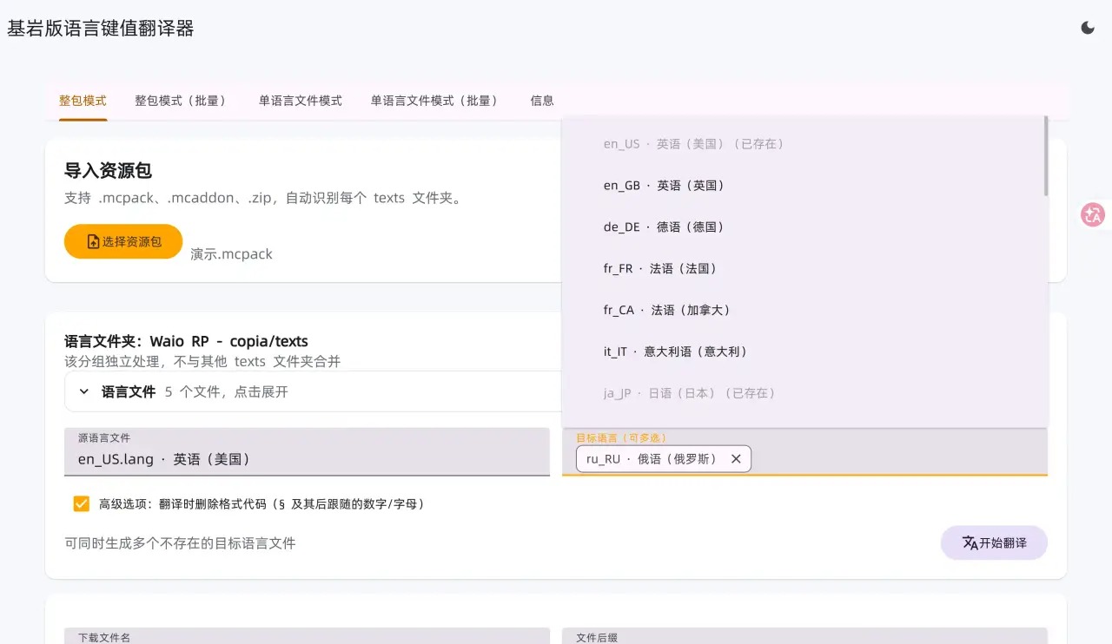Open the 整包模式（批量） tab
This screenshot has width=1112, height=644.
pos(182,101)
